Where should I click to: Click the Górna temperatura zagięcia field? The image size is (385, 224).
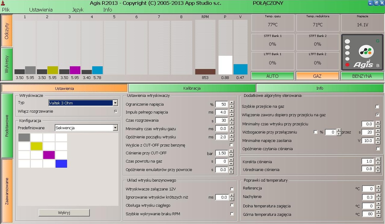[368, 214]
